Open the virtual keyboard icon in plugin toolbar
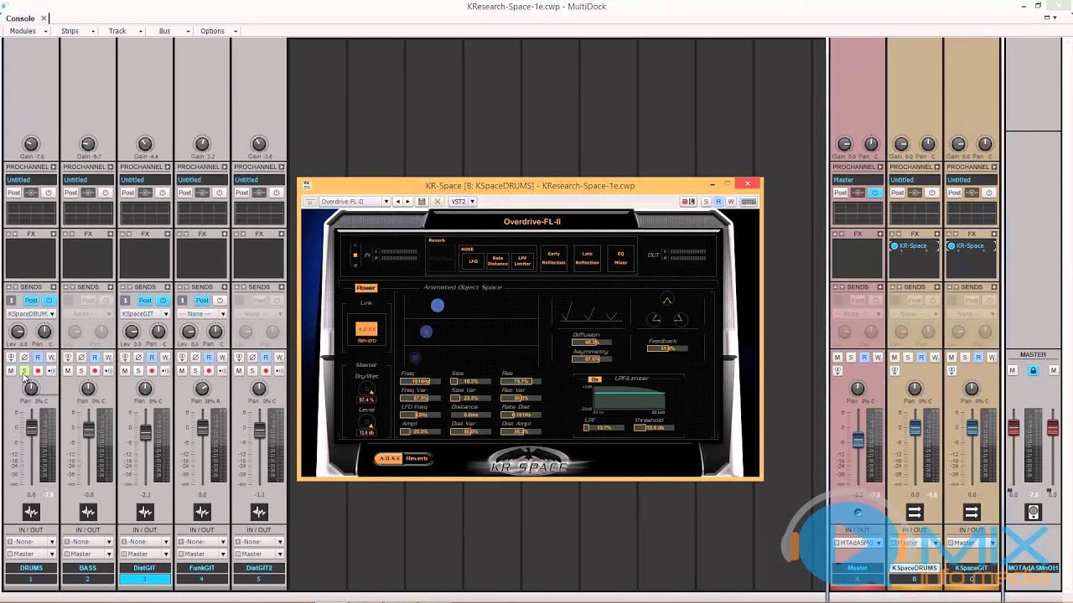This screenshot has width=1073, height=603. point(749,201)
